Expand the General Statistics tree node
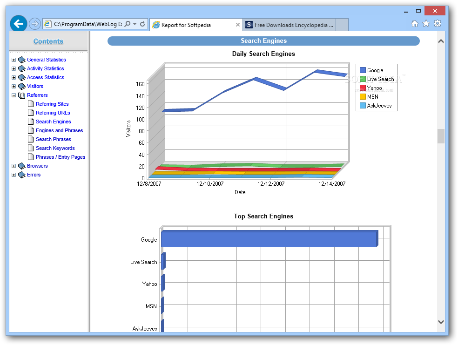The height and width of the screenshot is (345, 458). [13, 60]
